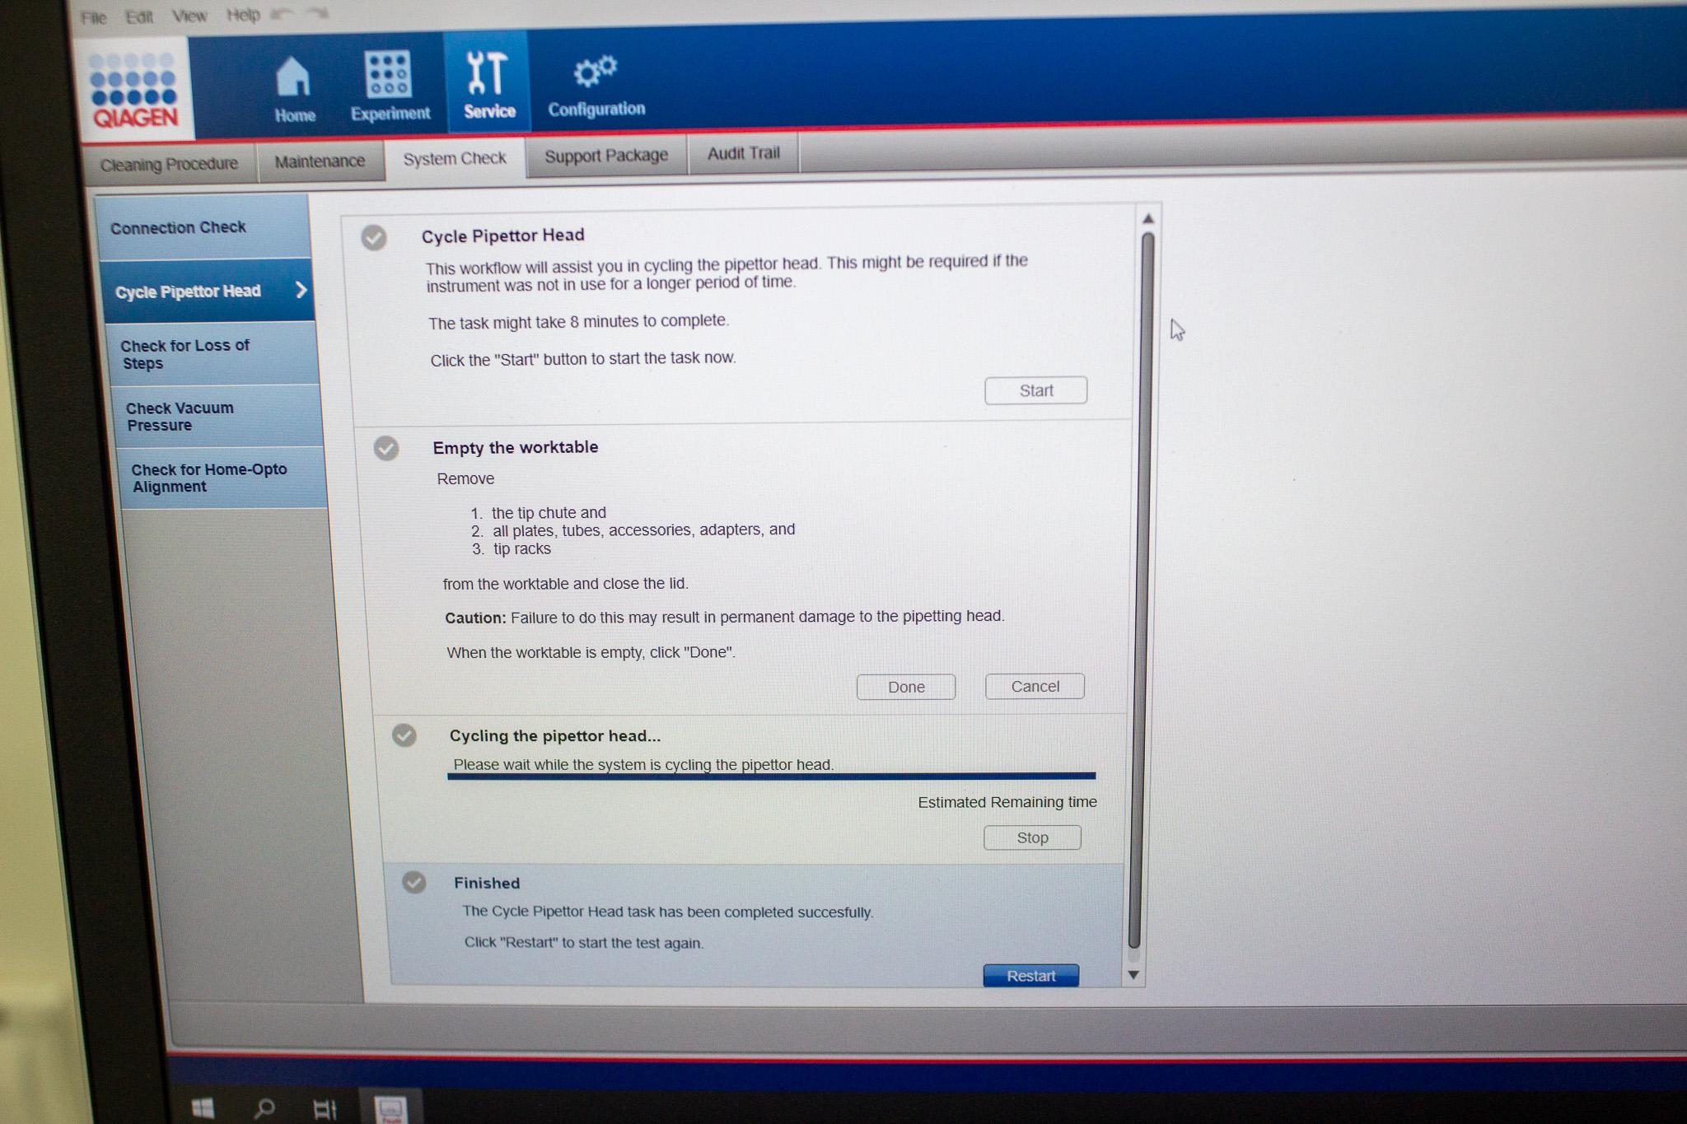The image size is (1687, 1124).
Task: Expand the Cycle Pipettor Head chevron arrow
Action: [x=301, y=290]
